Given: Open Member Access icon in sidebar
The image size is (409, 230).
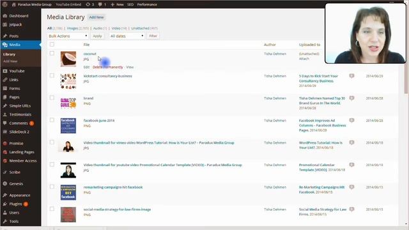Looking at the screenshot, I should [x=5, y=161].
